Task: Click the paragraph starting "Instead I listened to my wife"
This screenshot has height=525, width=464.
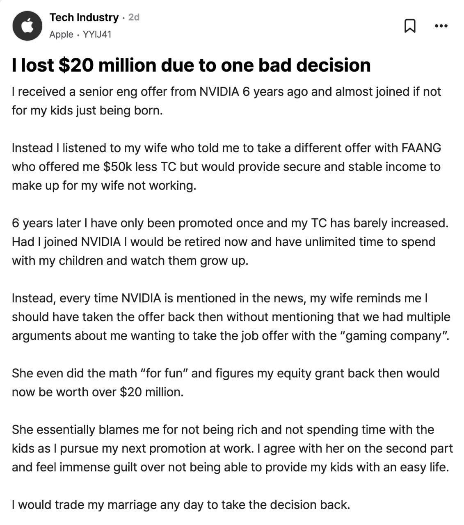Action: (226, 167)
